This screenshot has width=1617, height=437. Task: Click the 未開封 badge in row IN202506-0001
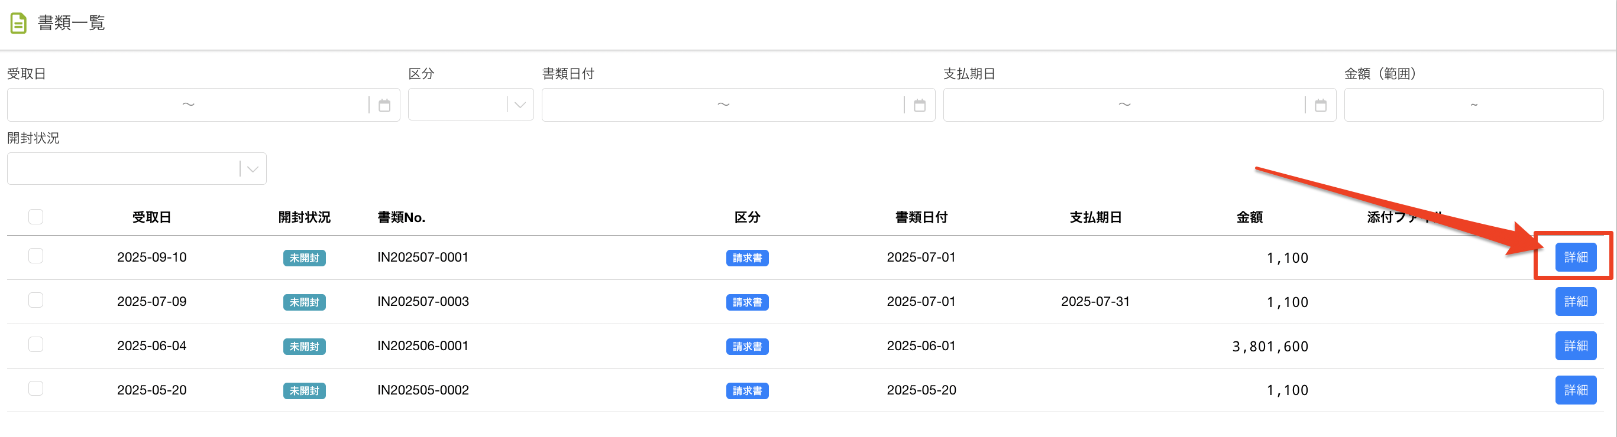tap(305, 347)
